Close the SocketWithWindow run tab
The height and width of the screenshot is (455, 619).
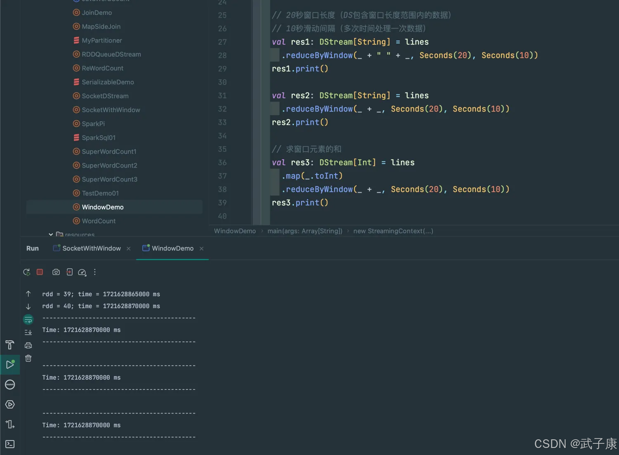pos(129,248)
